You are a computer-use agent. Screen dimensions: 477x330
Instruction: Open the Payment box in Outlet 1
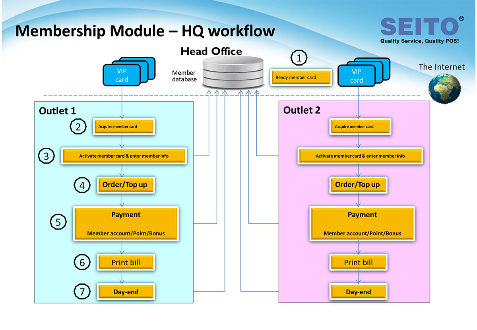[x=126, y=223]
